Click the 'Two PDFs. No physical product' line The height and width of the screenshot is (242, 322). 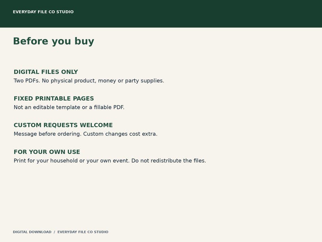click(89, 80)
